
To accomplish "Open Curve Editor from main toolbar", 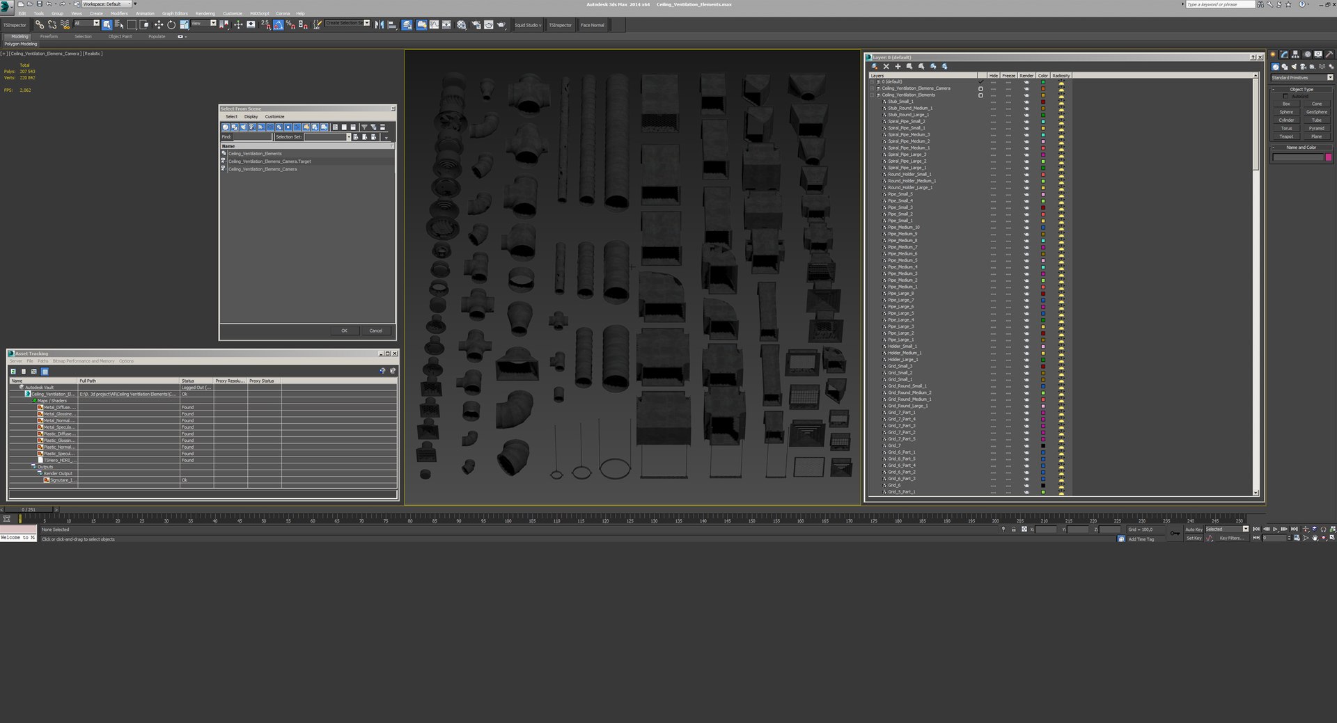I will pyautogui.click(x=435, y=24).
